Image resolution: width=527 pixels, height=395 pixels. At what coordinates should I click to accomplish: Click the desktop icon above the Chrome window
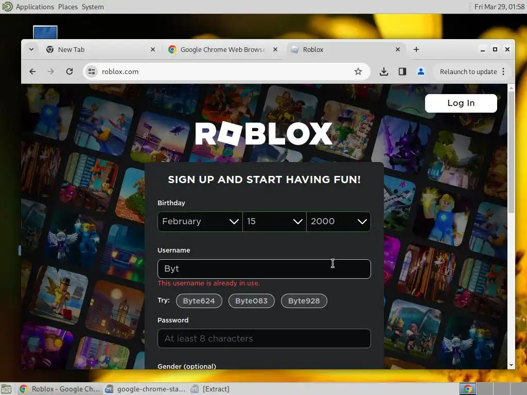(x=45, y=32)
